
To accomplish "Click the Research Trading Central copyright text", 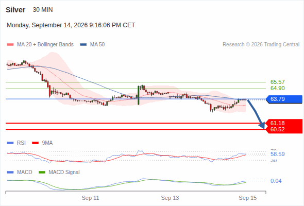I will (261, 45).
